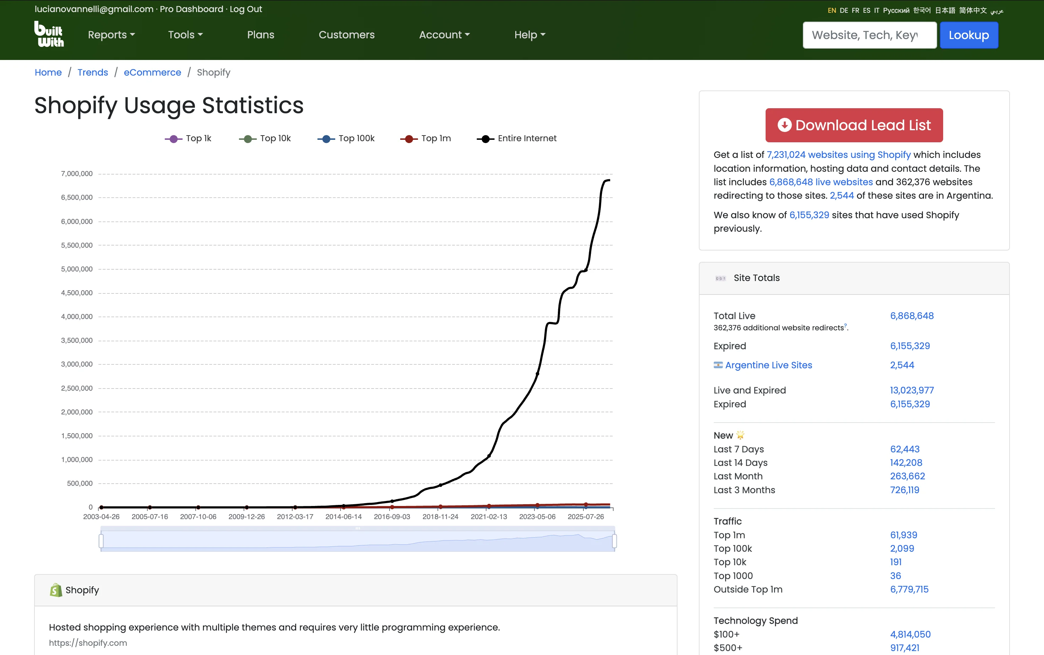
Task: Click $100+ technology spend value 4,814,050
Action: tap(910, 634)
